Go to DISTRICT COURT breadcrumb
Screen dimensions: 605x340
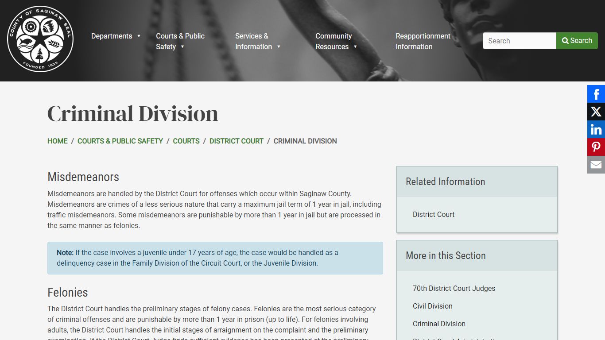(237, 141)
